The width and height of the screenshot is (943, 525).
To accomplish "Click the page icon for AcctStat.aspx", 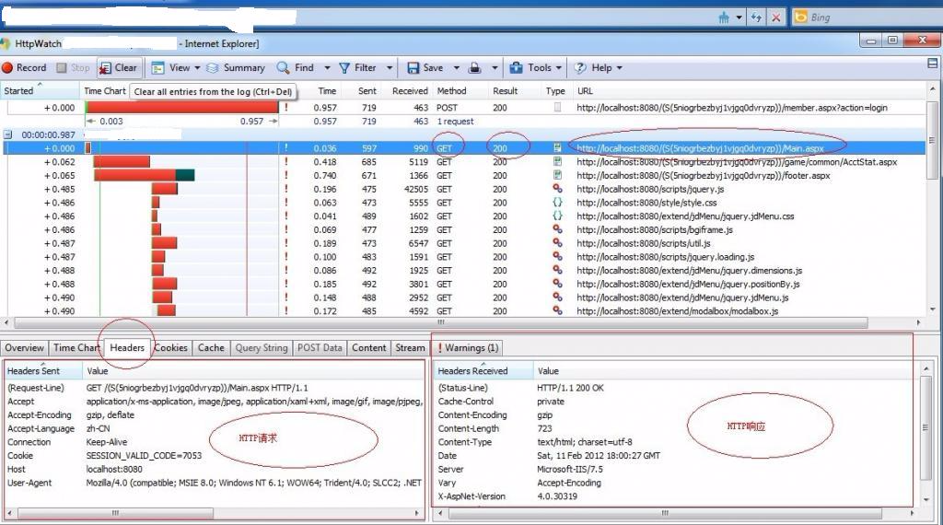I will pos(557,161).
